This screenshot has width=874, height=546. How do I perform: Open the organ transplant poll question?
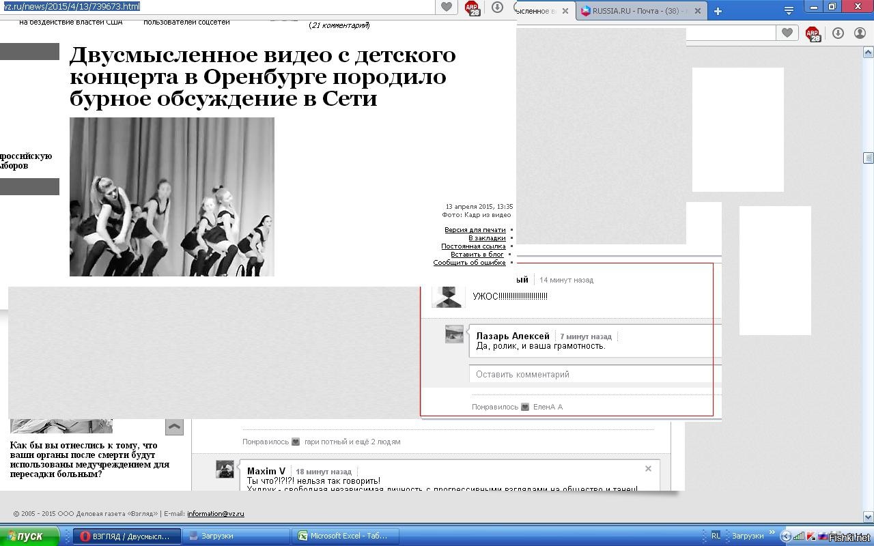[89, 459]
